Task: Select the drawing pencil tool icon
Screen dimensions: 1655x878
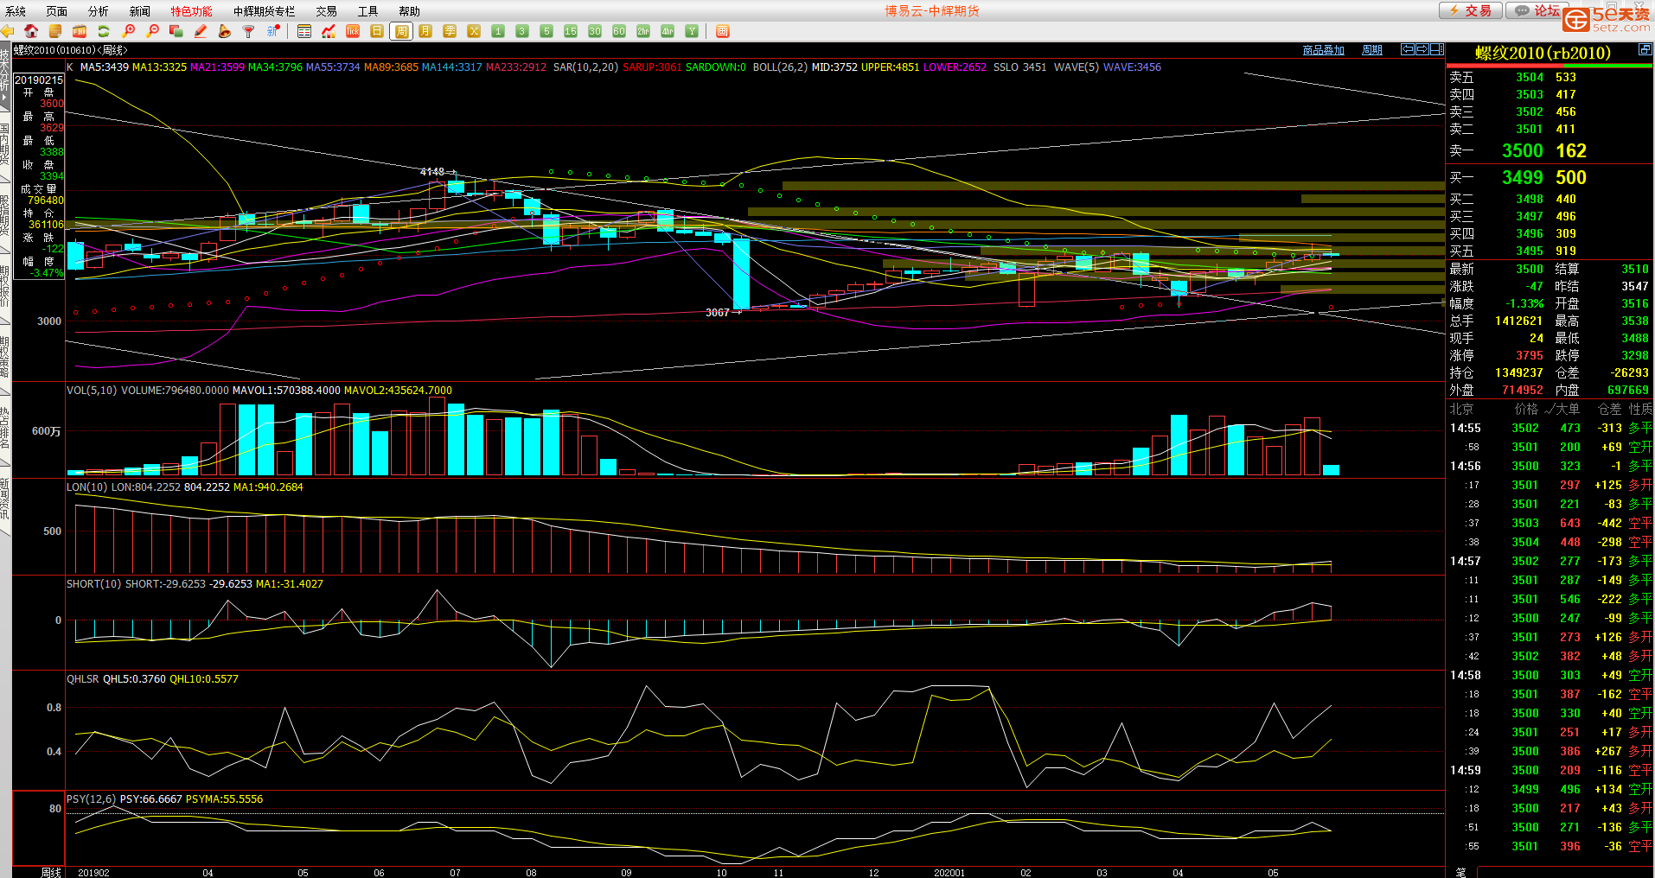Action: [x=201, y=31]
